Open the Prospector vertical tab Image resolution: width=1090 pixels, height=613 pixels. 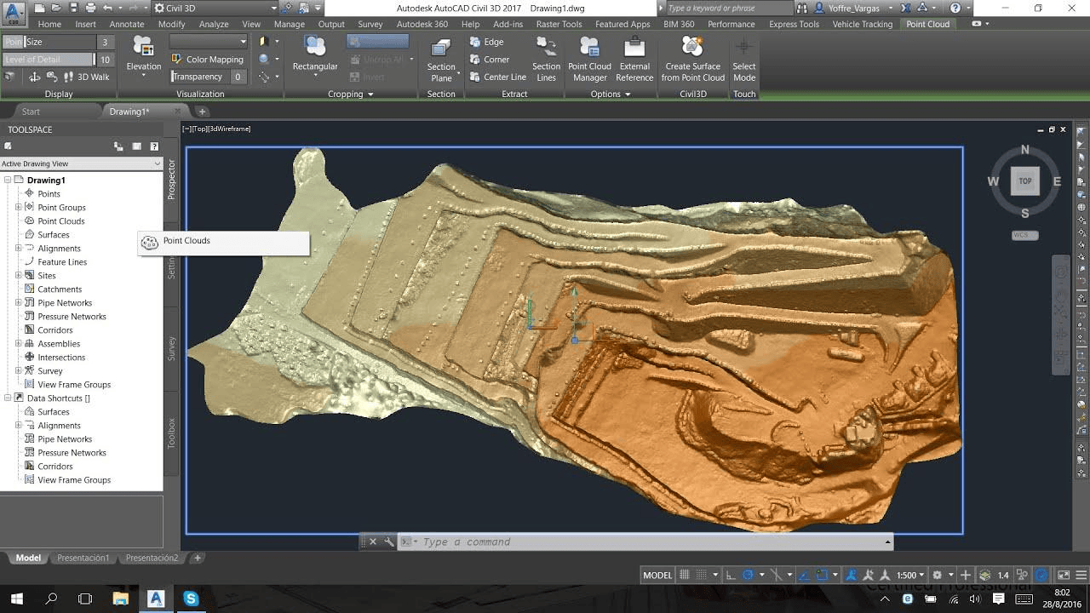(171, 180)
